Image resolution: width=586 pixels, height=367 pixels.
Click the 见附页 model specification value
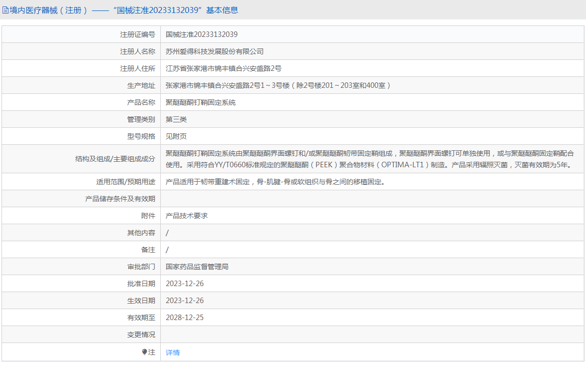(x=176, y=136)
